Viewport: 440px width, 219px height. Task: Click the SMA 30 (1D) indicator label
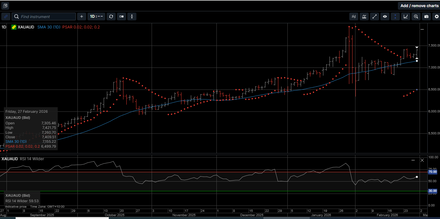pyautogui.click(x=49, y=27)
